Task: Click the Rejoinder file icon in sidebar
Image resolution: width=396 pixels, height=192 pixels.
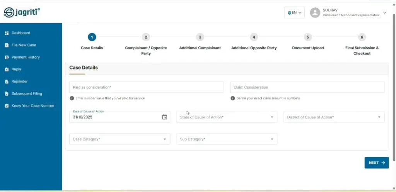Action: (x=7, y=82)
